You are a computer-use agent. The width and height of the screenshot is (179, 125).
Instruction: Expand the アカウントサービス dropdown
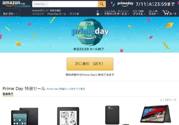[x=116, y=12]
